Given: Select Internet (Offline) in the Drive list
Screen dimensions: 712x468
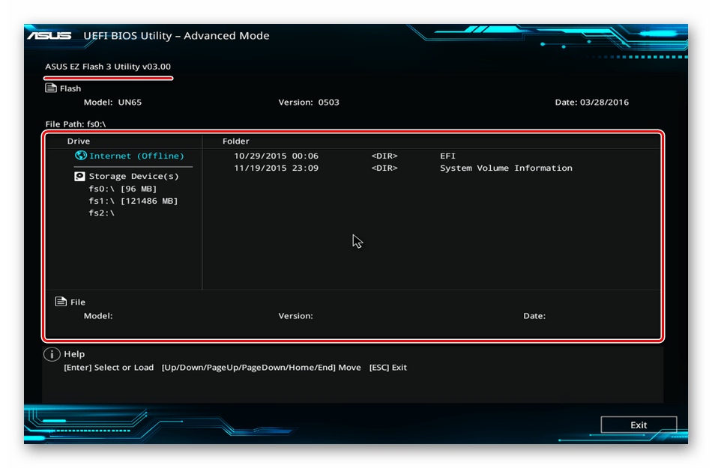Looking at the screenshot, I should coord(136,156).
